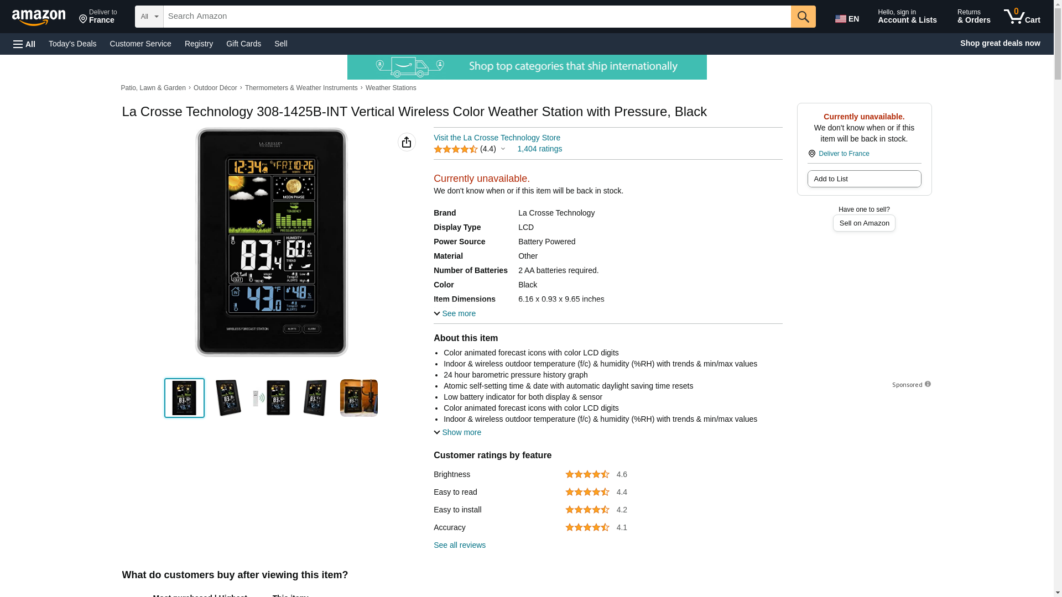Open the All departments search dropdown
The width and height of the screenshot is (1062, 597).
pos(149,17)
